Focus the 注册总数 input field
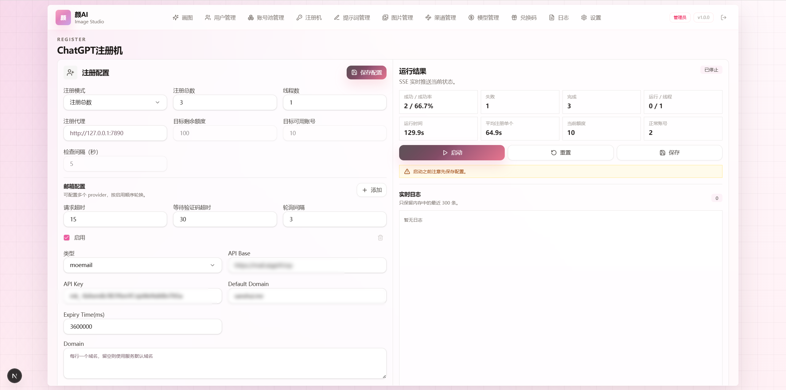786x390 pixels. 225,102
